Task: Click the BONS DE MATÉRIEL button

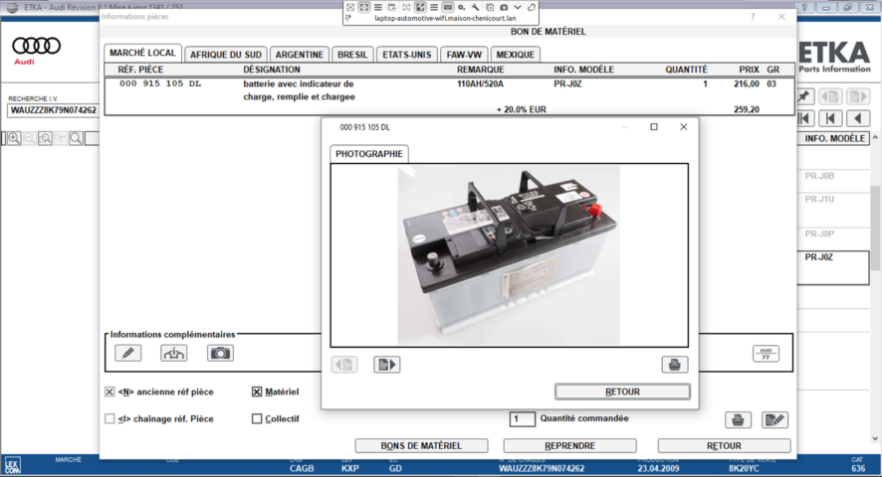Action: point(421,445)
